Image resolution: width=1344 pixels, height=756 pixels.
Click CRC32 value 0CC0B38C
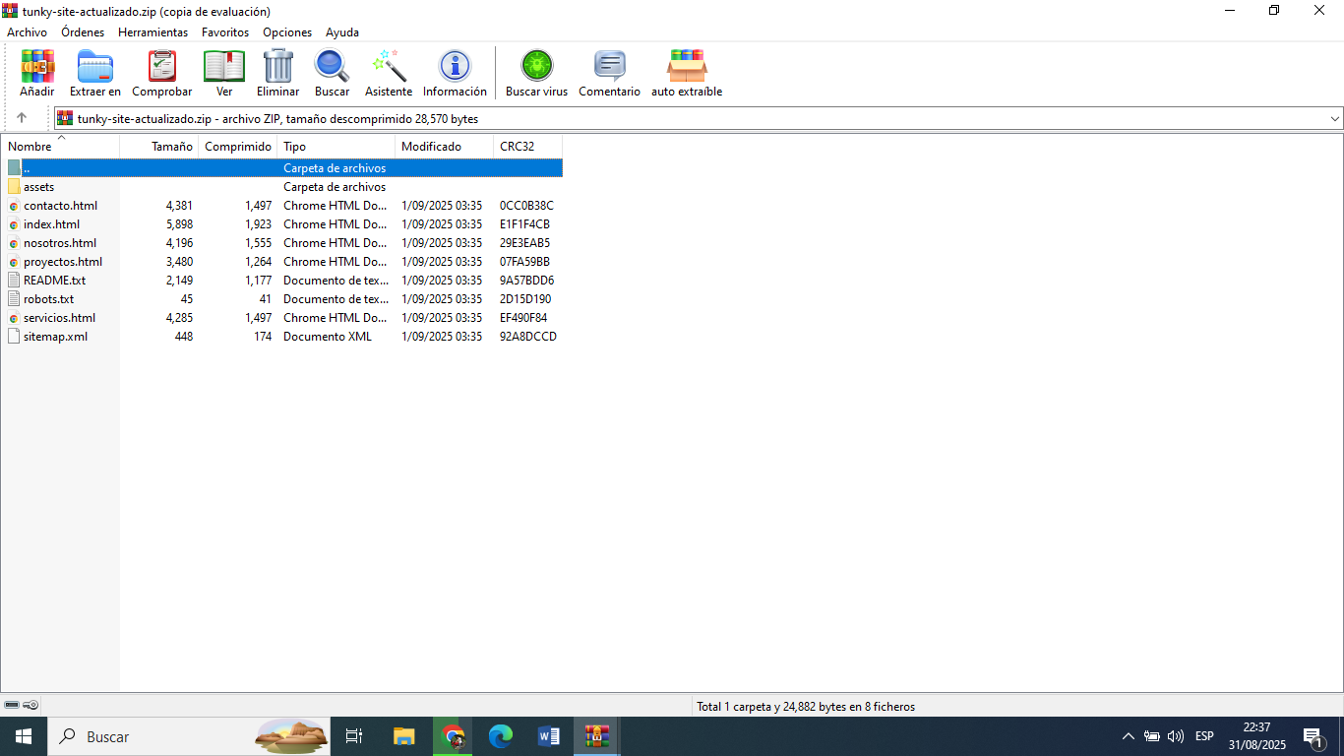click(526, 206)
